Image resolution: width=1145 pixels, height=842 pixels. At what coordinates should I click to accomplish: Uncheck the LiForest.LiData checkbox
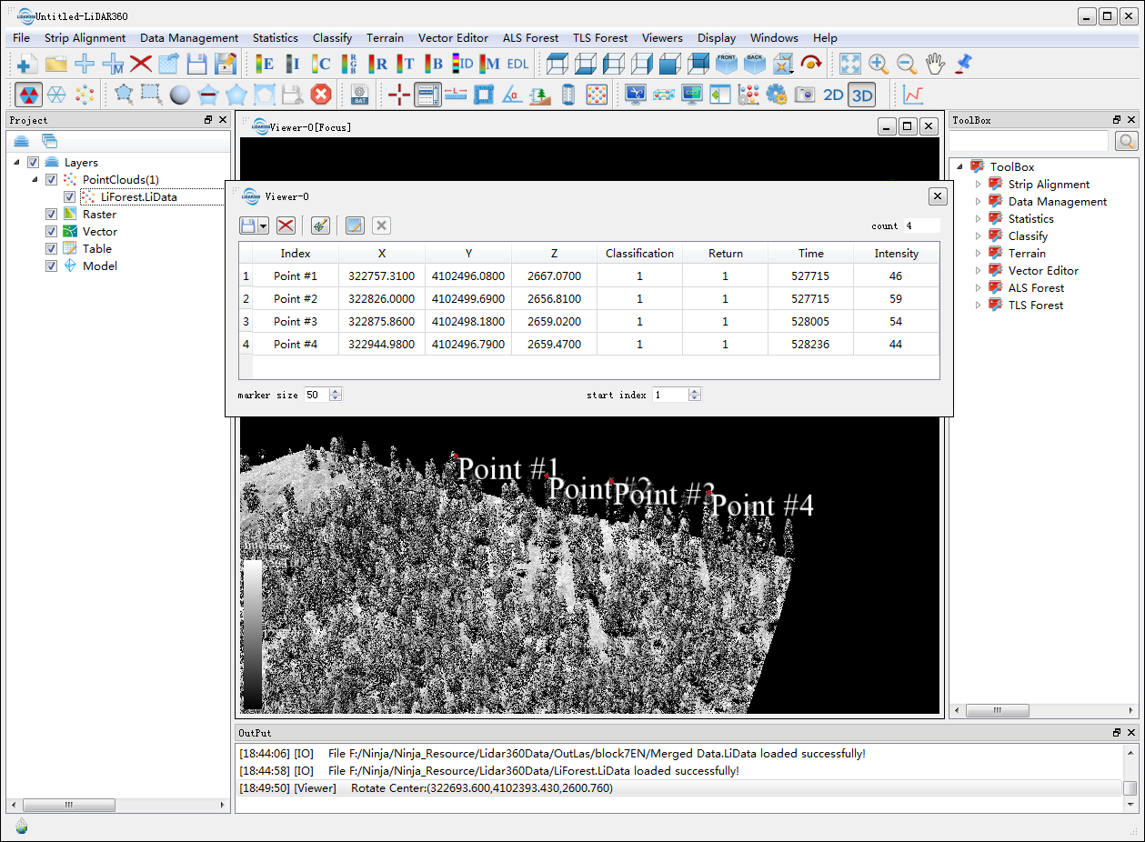pos(70,197)
